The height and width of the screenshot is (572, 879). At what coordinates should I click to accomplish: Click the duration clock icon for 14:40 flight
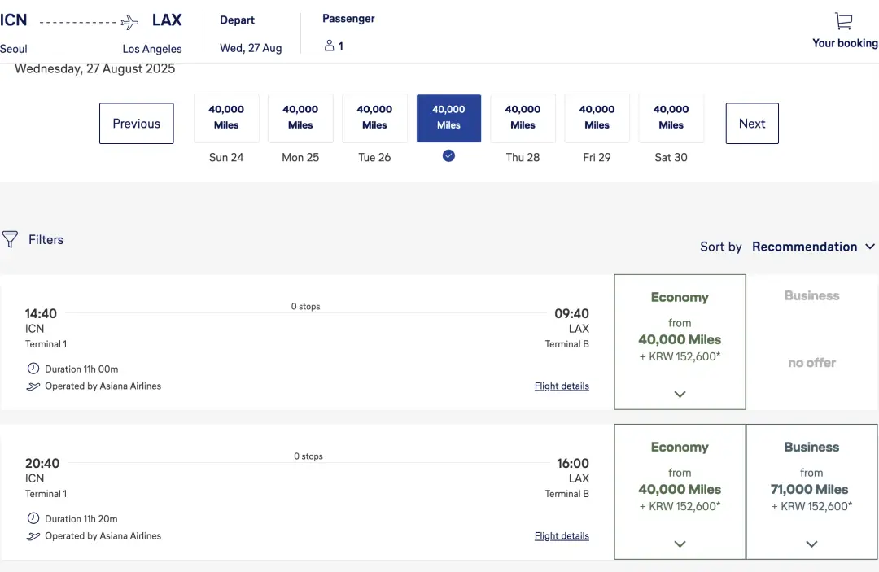click(x=33, y=369)
